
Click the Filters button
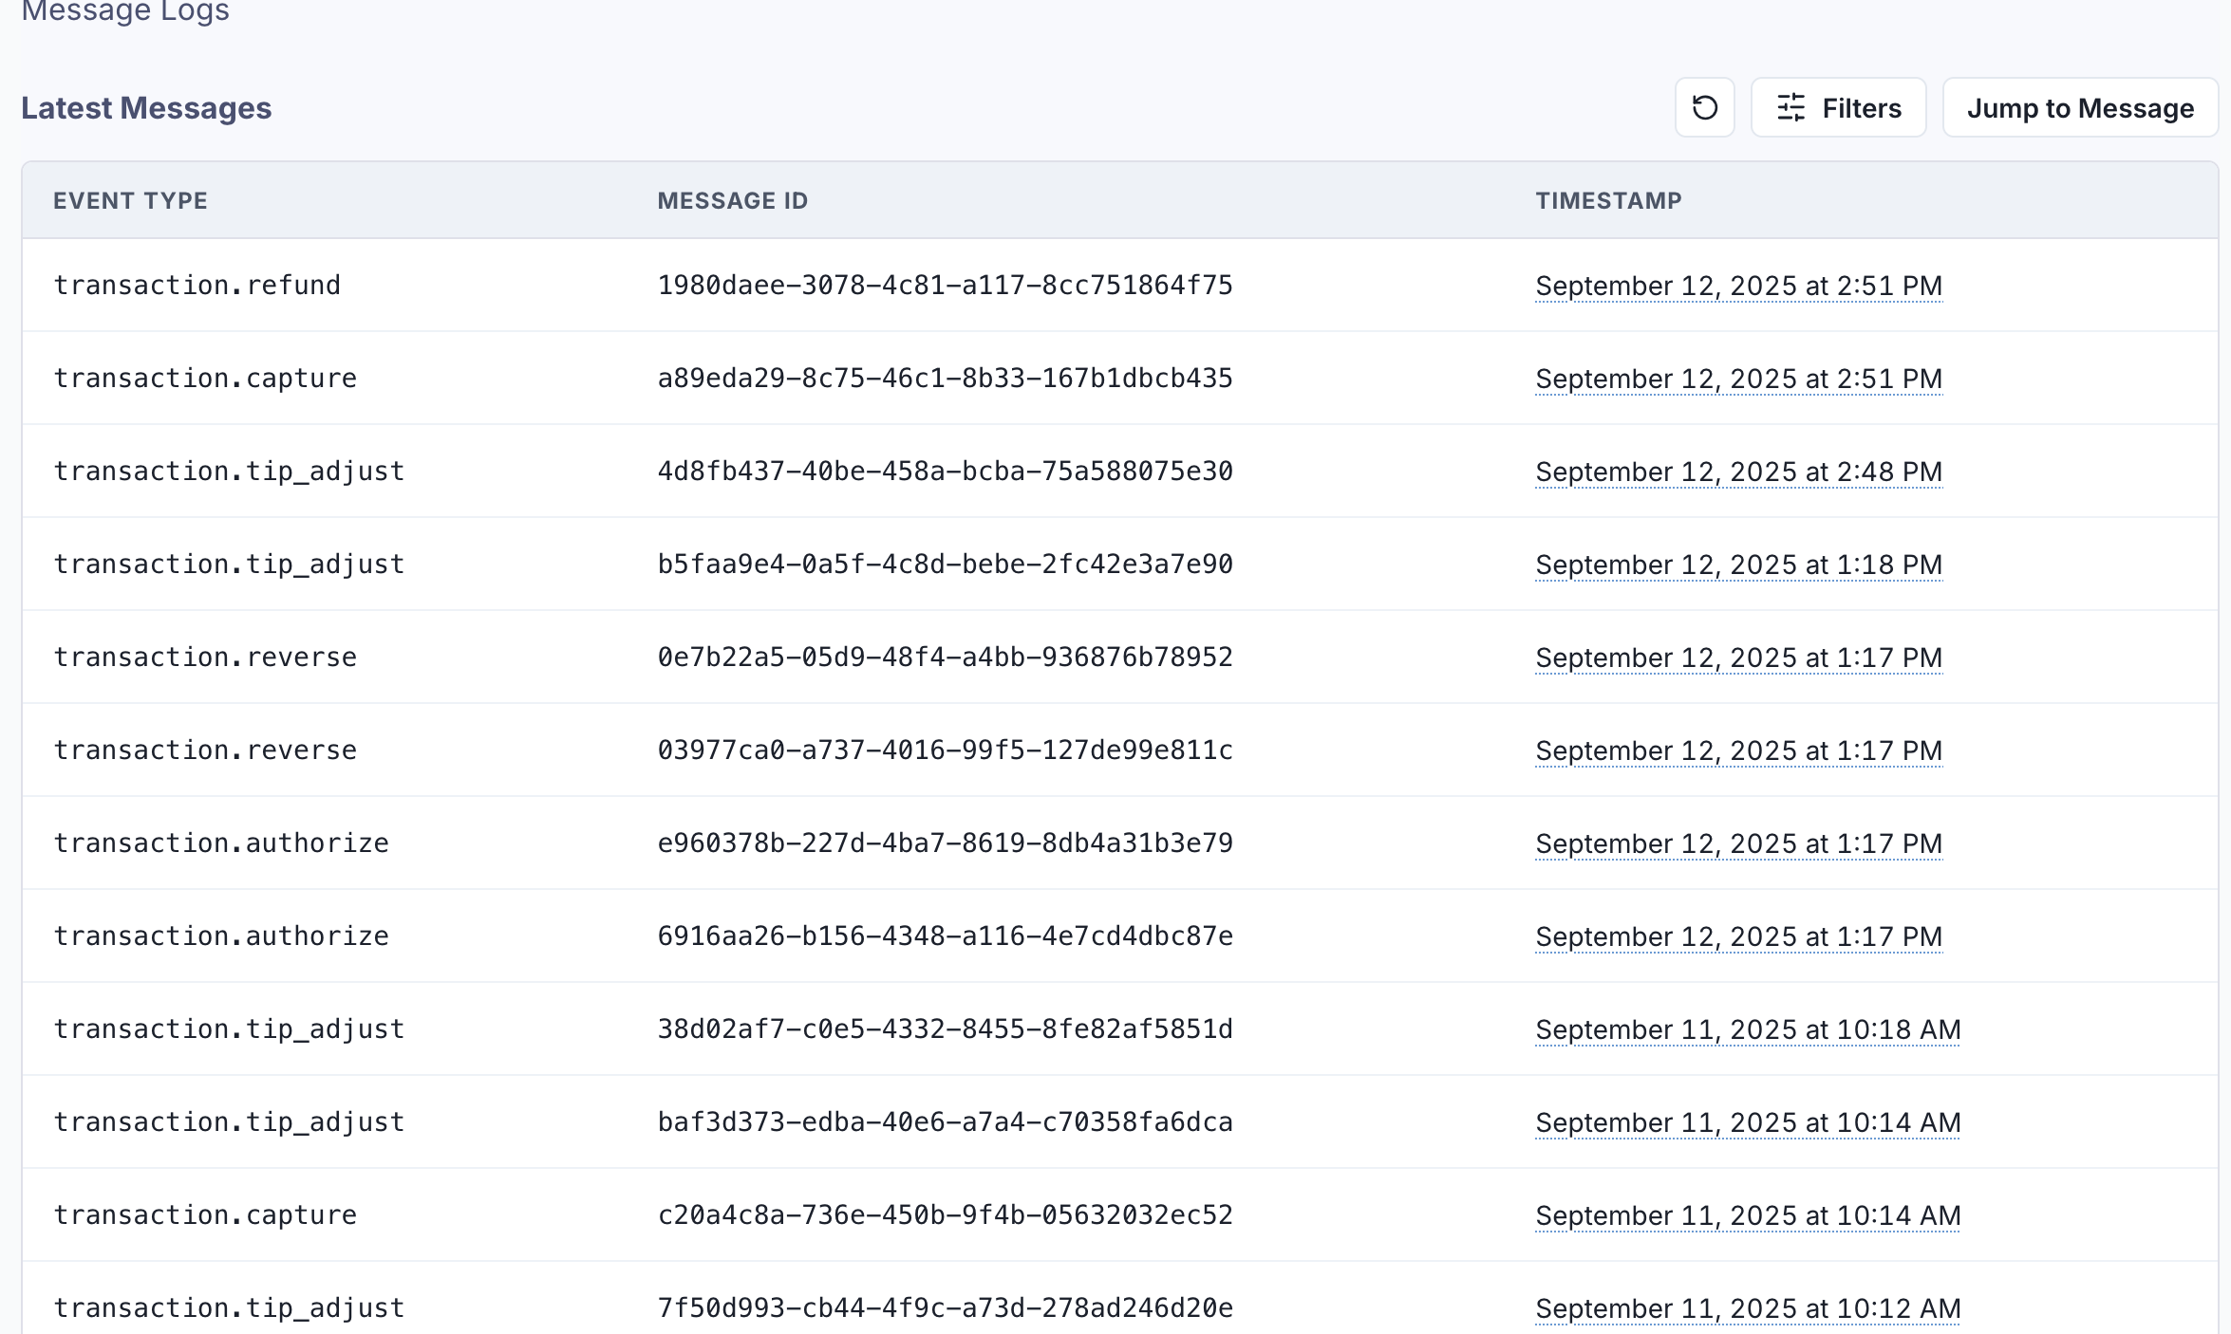point(1838,107)
